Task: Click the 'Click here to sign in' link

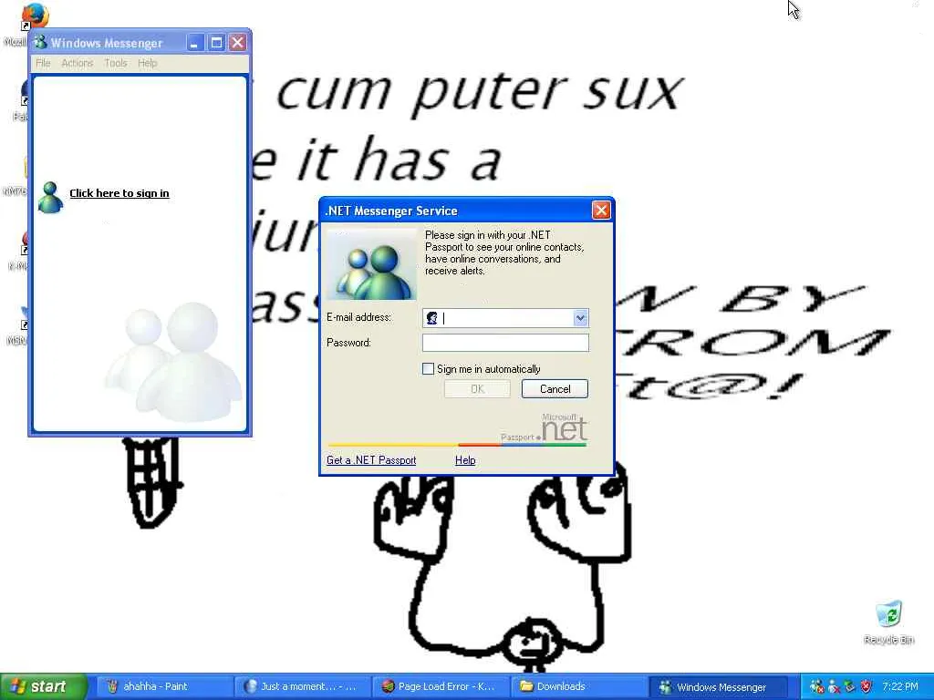Action: 119,193
